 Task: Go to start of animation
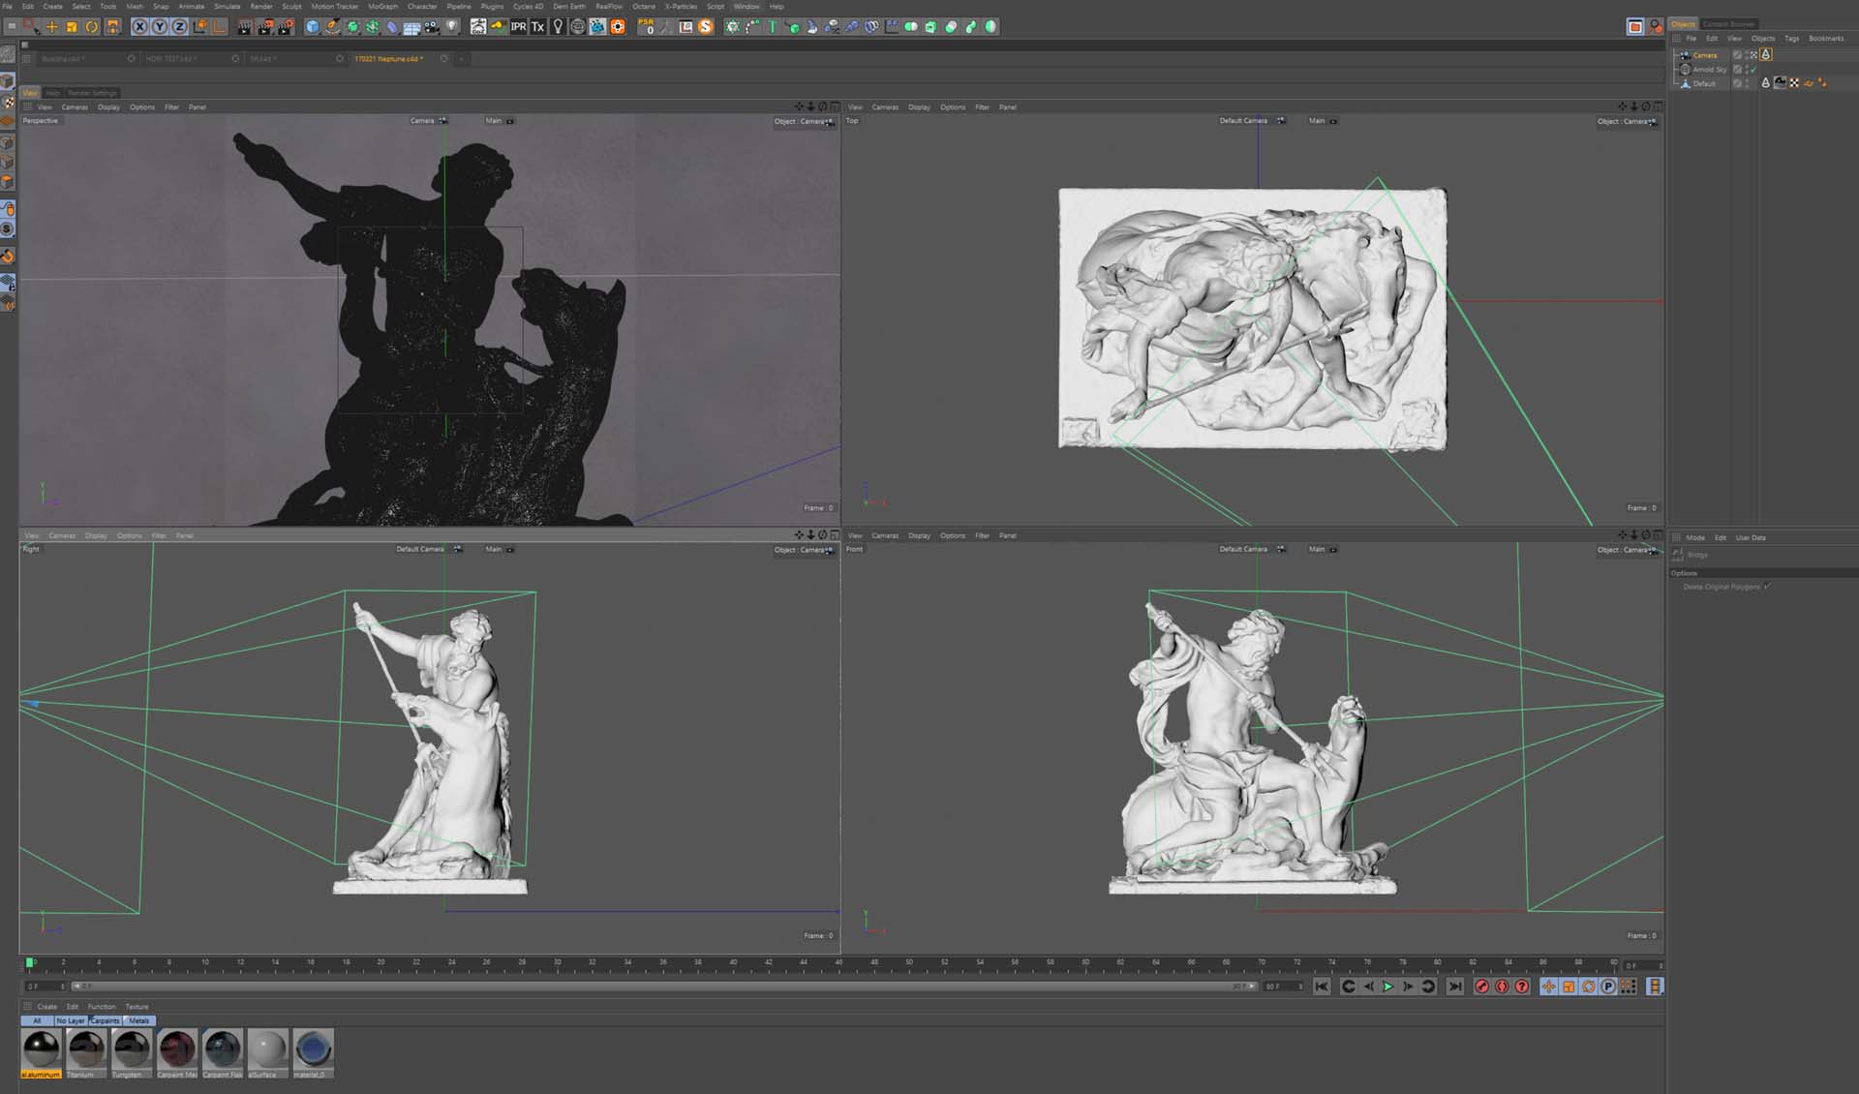[x=1322, y=987]
